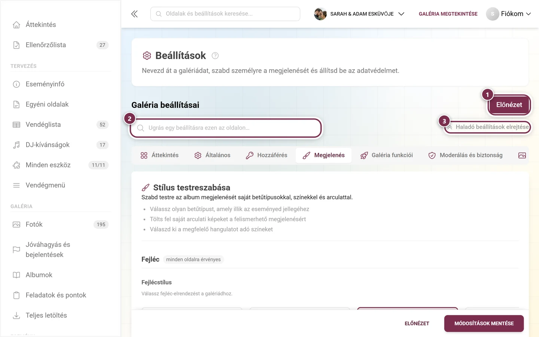Click the 17 badge beside DJ-kívánságok
Viewport: 539px width, 337px height.
[103, 145]
